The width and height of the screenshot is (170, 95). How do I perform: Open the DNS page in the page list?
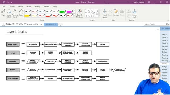click(165, 35)
